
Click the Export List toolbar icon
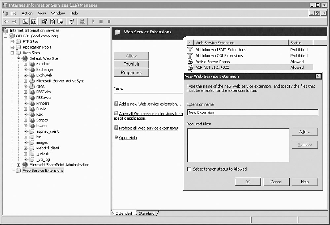60,22
